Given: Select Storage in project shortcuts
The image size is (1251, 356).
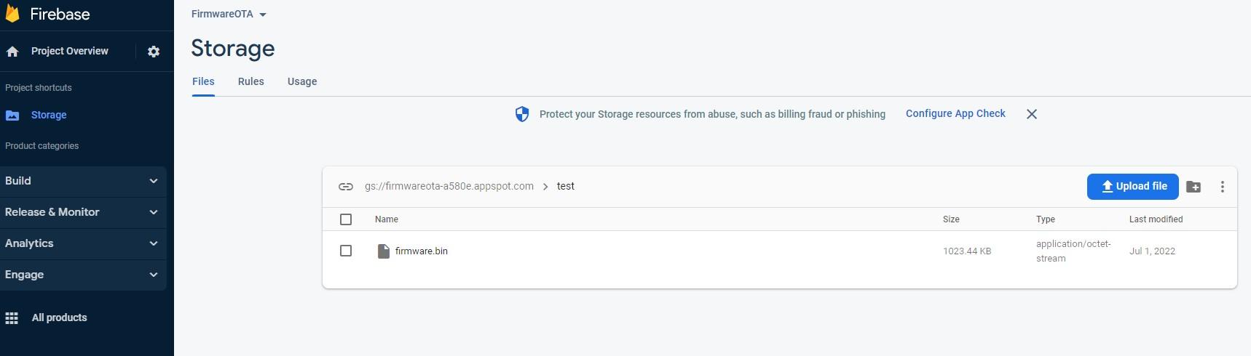Looking at the screenshot, I should pos(49,115).
